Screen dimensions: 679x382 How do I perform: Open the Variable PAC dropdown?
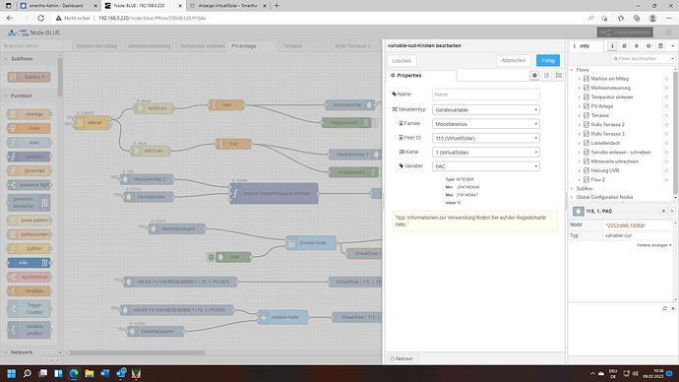(486, 166)
